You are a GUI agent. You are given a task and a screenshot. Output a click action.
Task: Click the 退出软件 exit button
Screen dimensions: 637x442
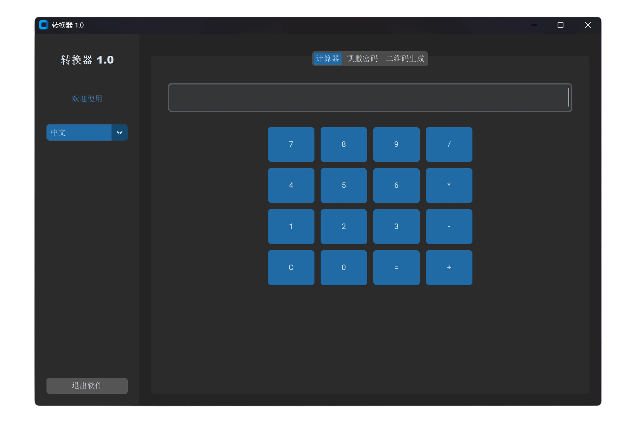[x=87, y=386]
